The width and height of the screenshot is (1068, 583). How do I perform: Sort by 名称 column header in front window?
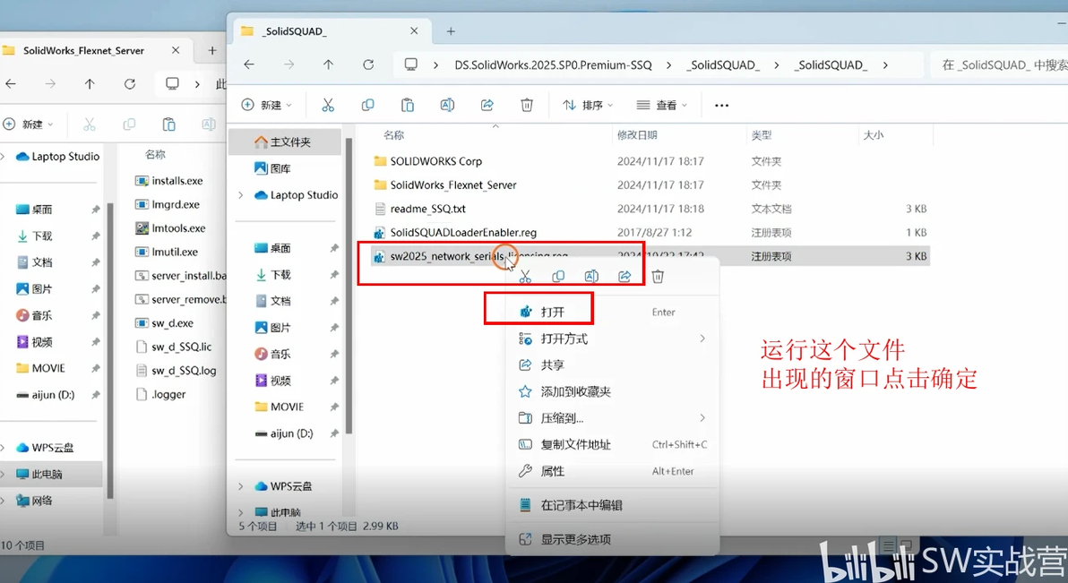click(x=393, y=135)
